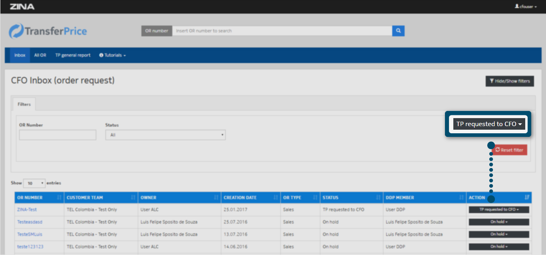Click the TransferPrice logo
Image resolution: width=546 pixels, height=255 pixels.
coord(48,31)
